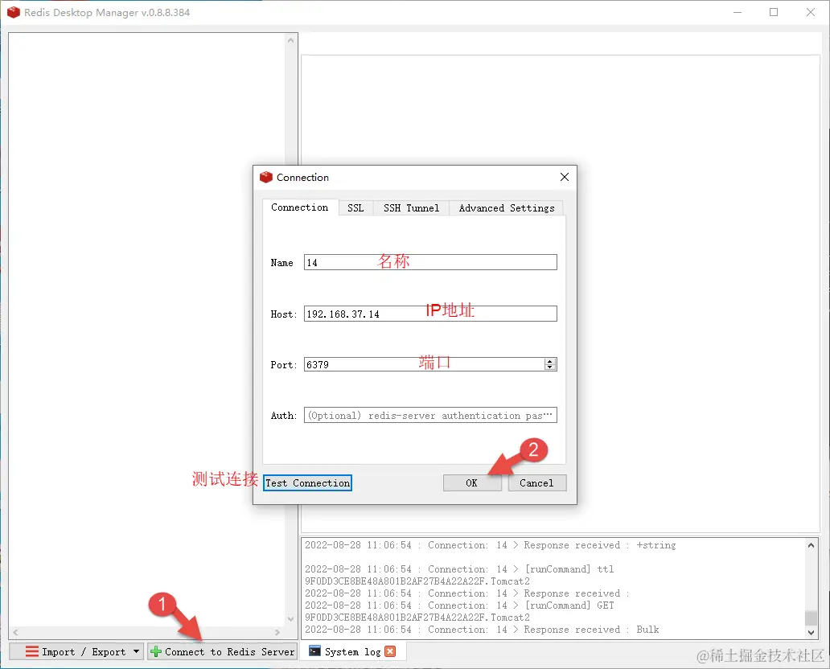This screenshot has height=669, width=830.
Task: Close the System log tab with the orange X
Action: [x=390, y=651]
